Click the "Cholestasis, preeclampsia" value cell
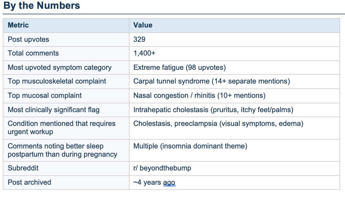Screen dimensions: 345x199 click(218, 124)
